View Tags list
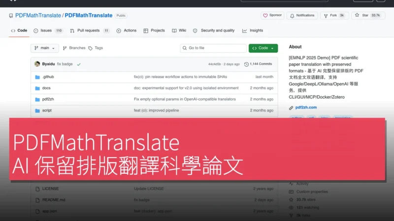This screenshot has width=394, height=221. pyautogui.click(x=96, y=48)
